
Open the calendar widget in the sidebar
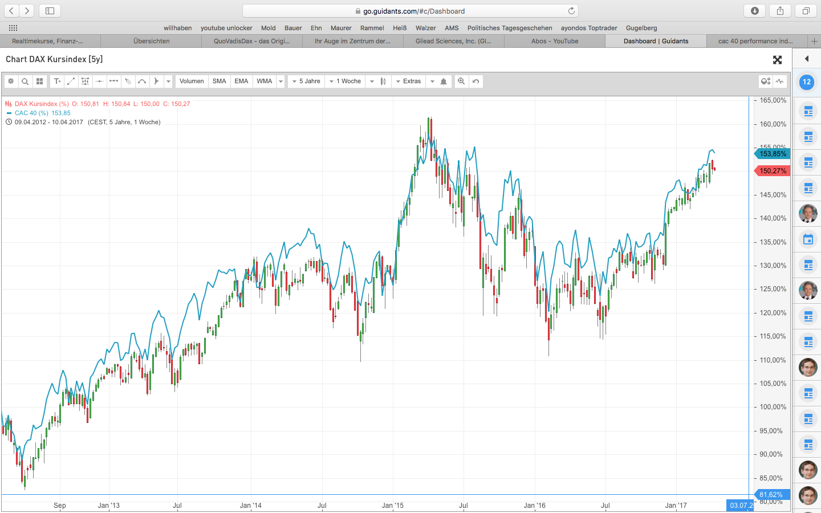(807, 239)
